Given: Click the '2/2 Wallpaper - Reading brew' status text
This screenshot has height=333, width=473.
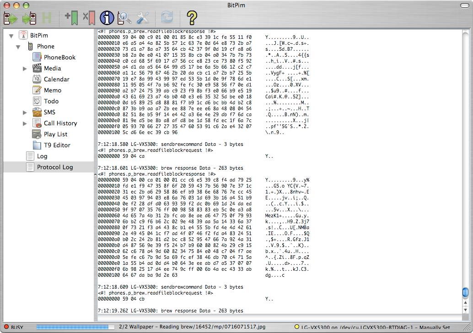Looking at the screenshot, I should click(192, 327).
